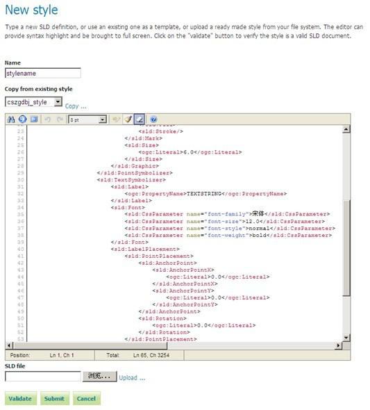The image size is (370, 410).
Task: Click the Validate button
Action: 21,398
